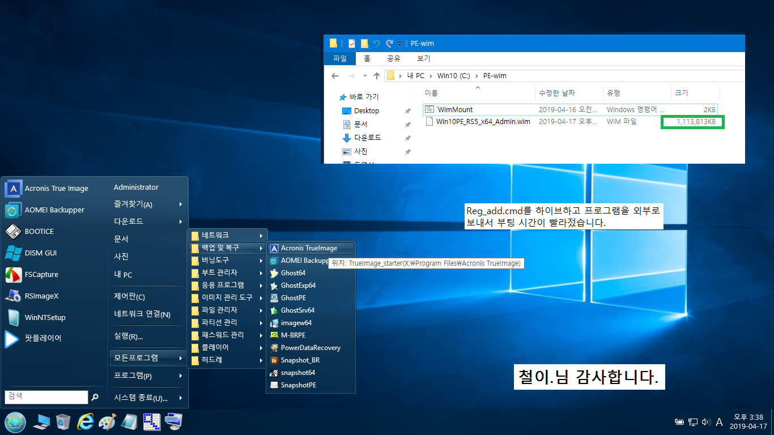The width and height of the screenshot is (774, 435).
Task: Launch GhostExp64 from the submenu
Action: click(x=311, y=285)
